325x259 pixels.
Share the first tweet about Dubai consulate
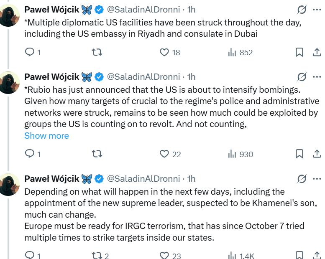[x=317, y=52]
